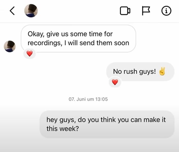This screenshot has width=179, height=152.
Task: Open the header profile picture
Action: click(x=31, y=11)
